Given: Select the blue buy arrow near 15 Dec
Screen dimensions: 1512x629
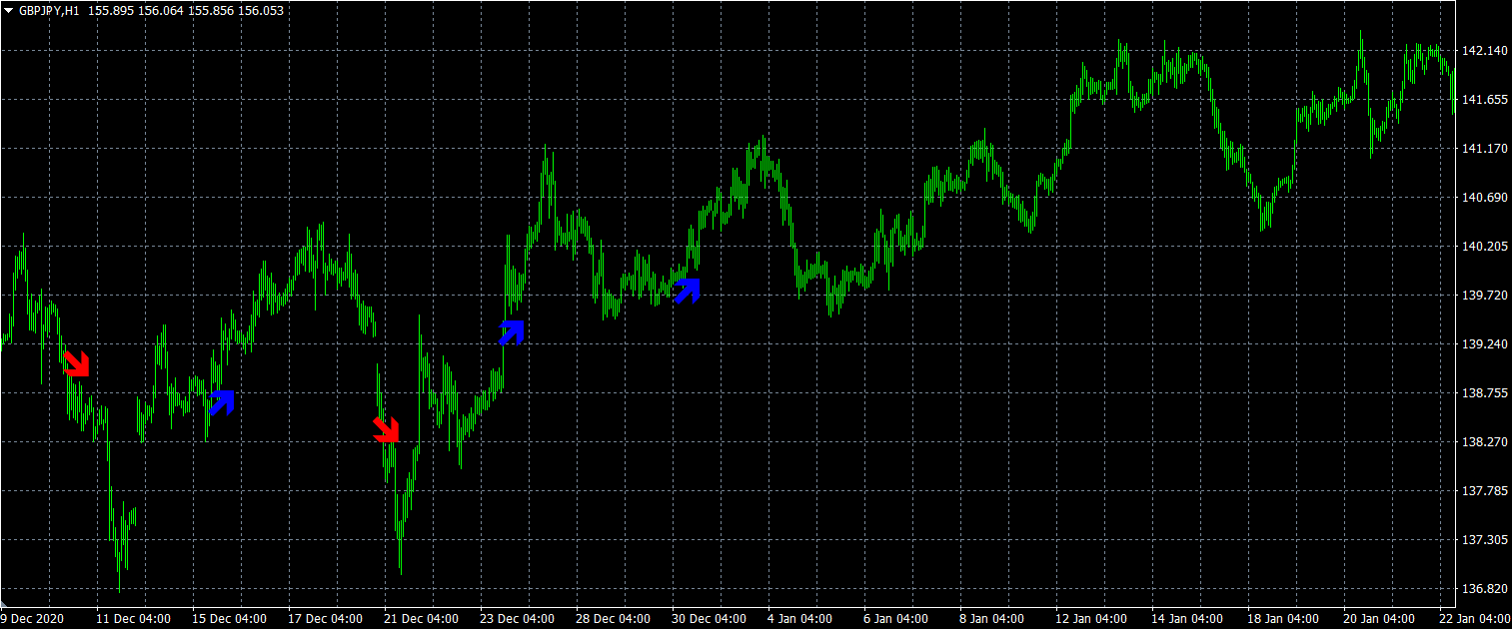Looking at the screenshot, I should 222,402.
